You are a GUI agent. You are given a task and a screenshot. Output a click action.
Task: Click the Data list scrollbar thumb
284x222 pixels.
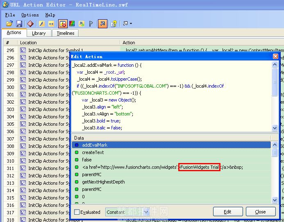pos(275,153)
